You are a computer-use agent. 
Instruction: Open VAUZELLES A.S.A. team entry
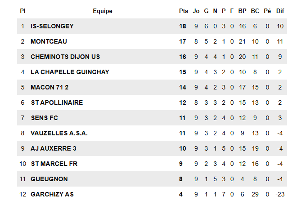(59, 133)
